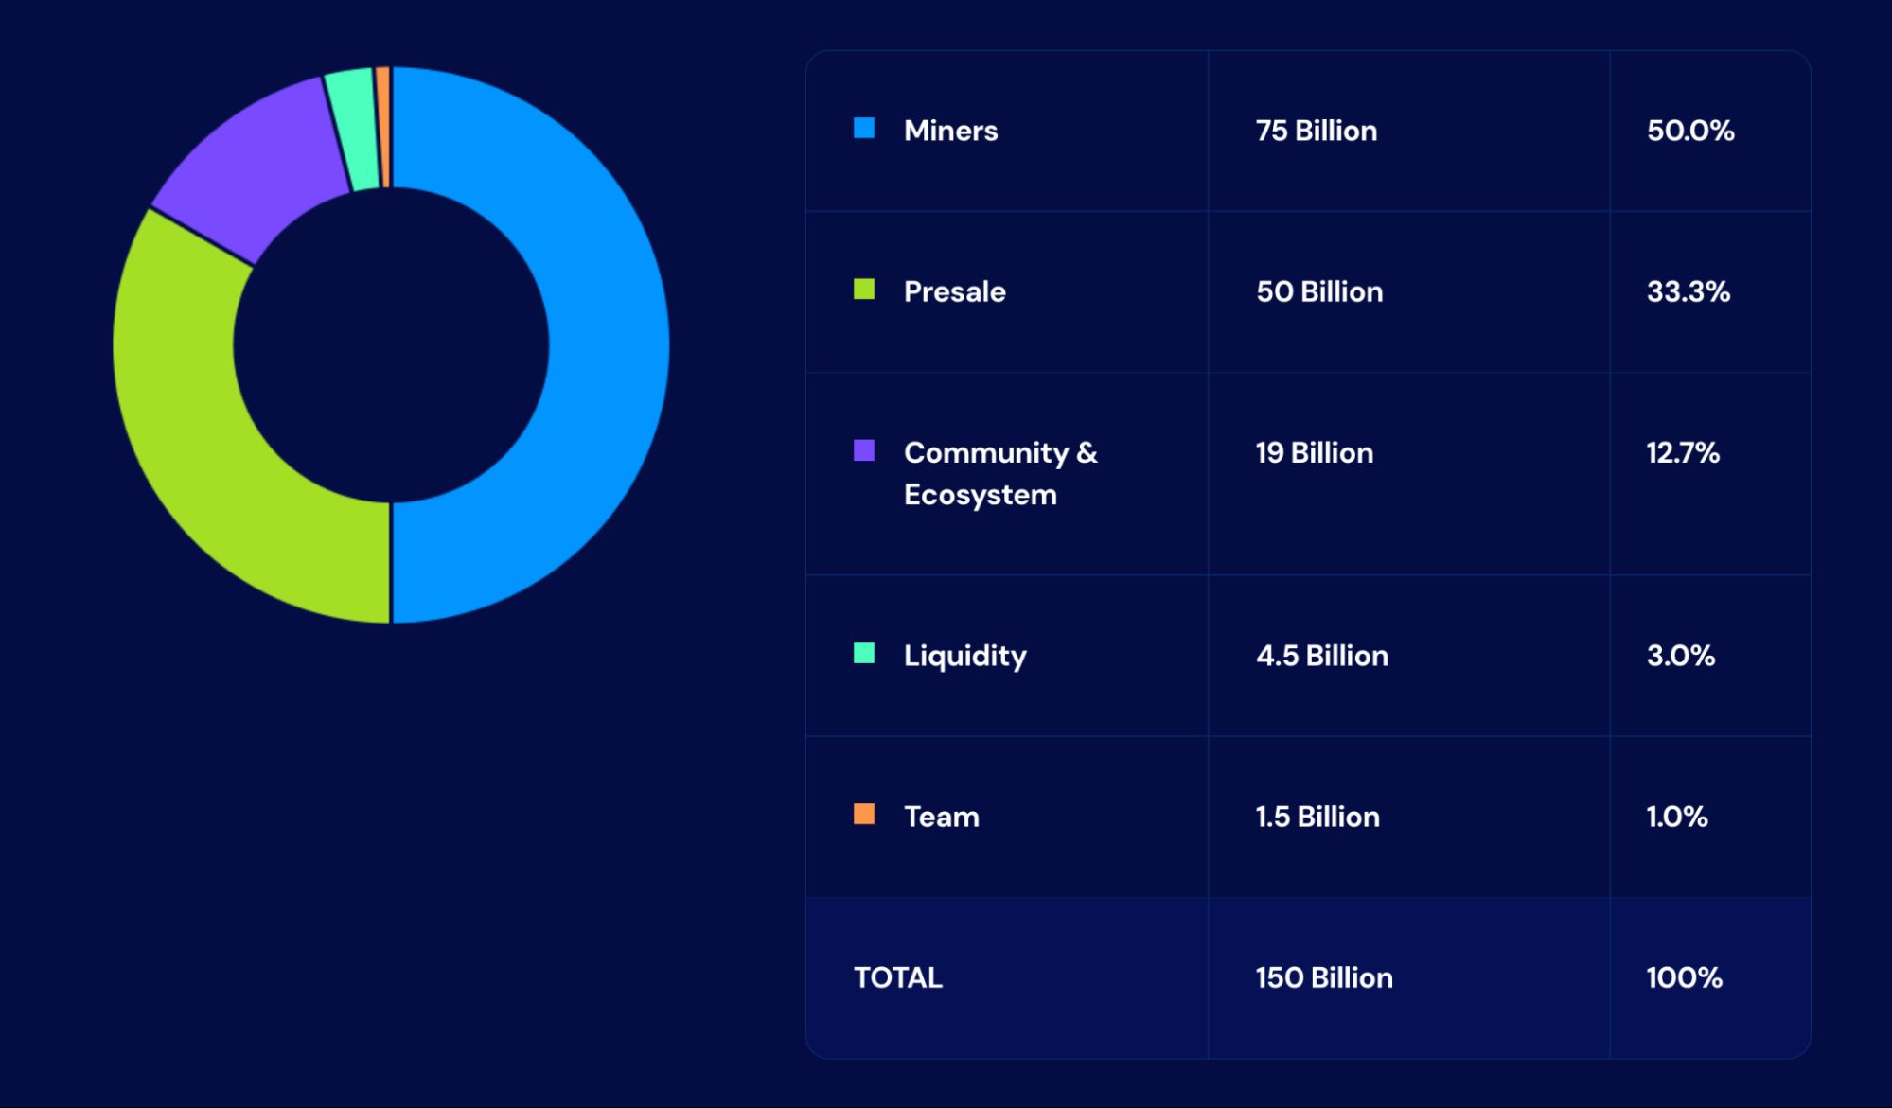The width and height of the screenshot is (1892, 1108).
Task: Click the purple Community & Ecosystem swatch
Action: 864,450
